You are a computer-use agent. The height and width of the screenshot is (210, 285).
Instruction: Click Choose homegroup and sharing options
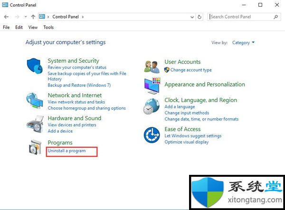click(x=87, y=108)
